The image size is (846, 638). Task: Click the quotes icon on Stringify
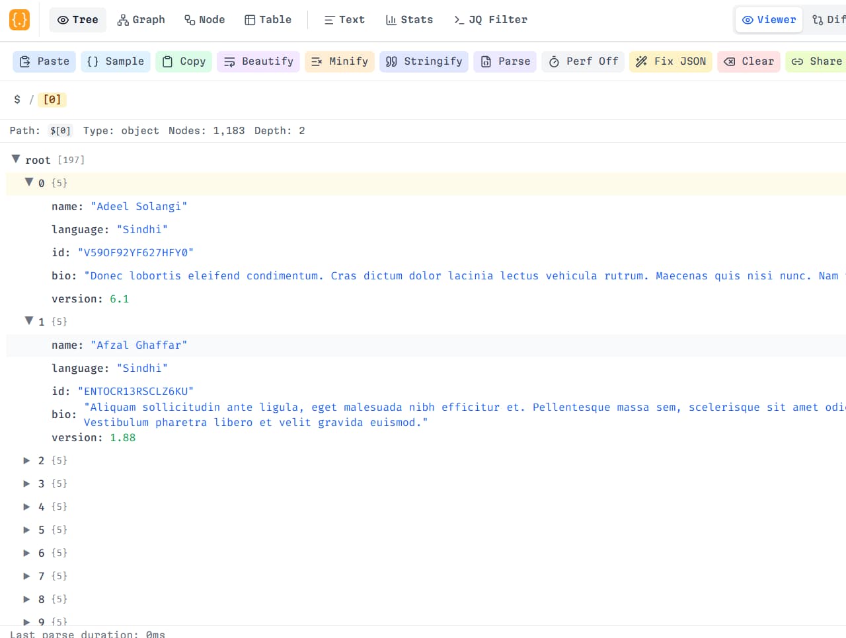391,61
